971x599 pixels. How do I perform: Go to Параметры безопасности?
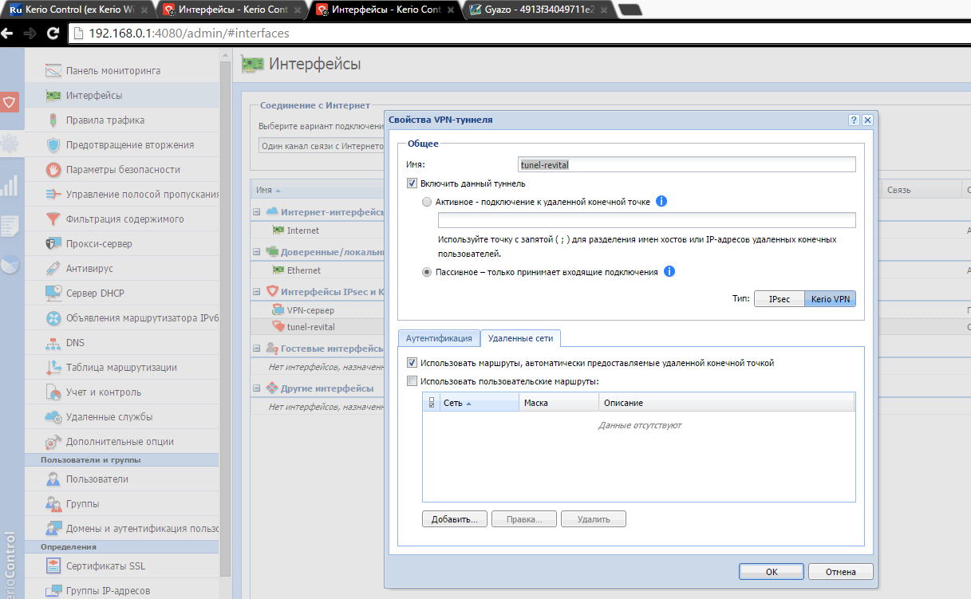click(x=123, y=170)
